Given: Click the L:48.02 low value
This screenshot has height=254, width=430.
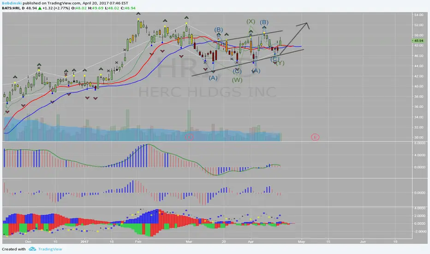Looking at the screenshot, I should [x=112, y=8].
